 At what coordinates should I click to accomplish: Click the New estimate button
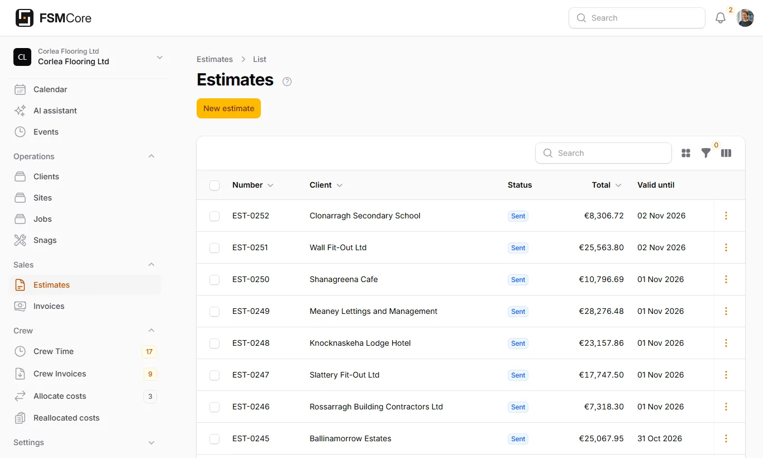point(228,108)
